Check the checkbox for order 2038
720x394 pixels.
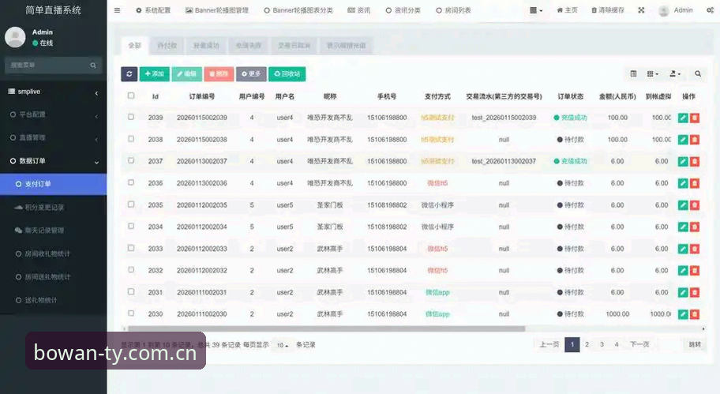[x=131, y=139]
